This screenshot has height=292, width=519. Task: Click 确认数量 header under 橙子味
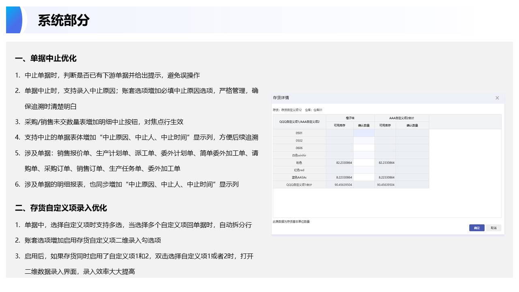(364, 125)
